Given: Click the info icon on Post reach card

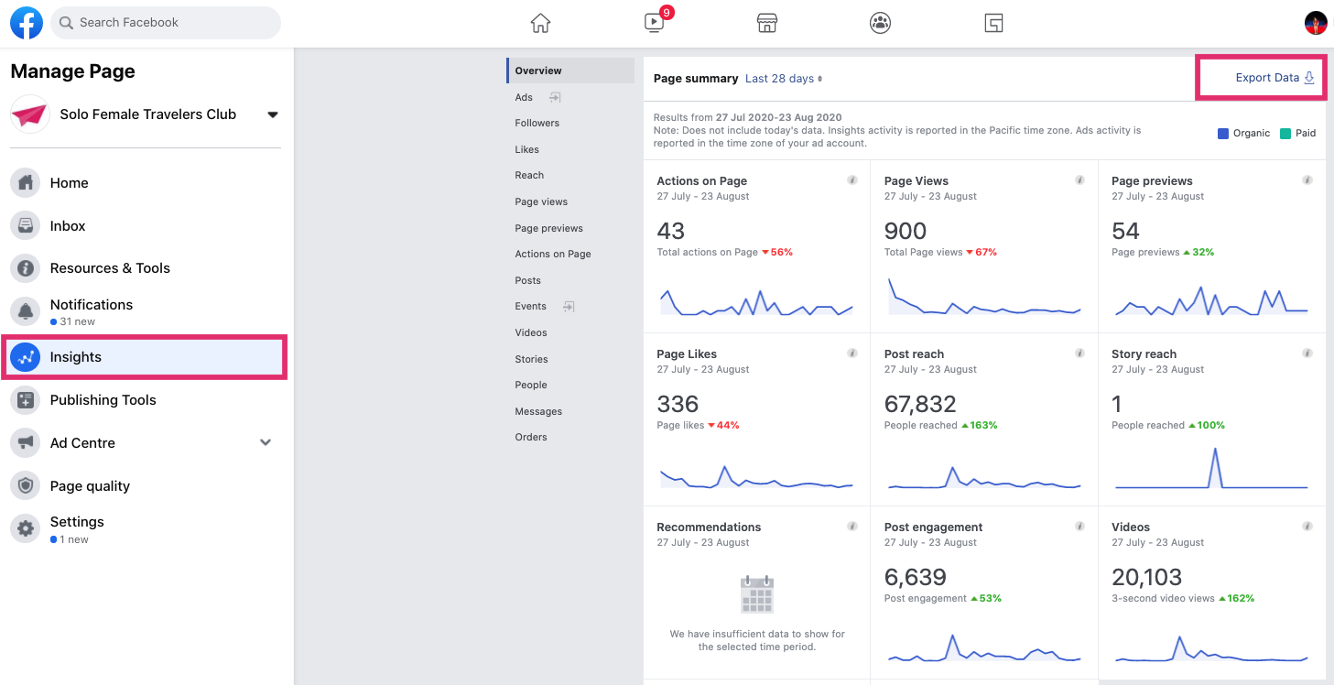Looking at the screenshot, I should click(x=1079, y=353).
